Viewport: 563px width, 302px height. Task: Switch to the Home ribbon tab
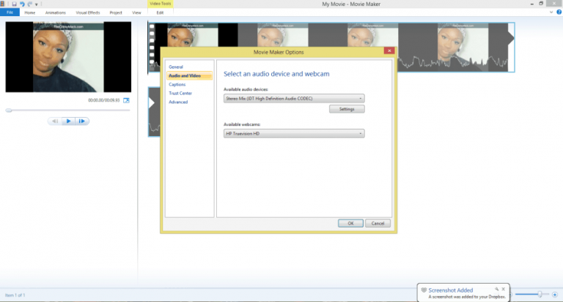point(30,12)
